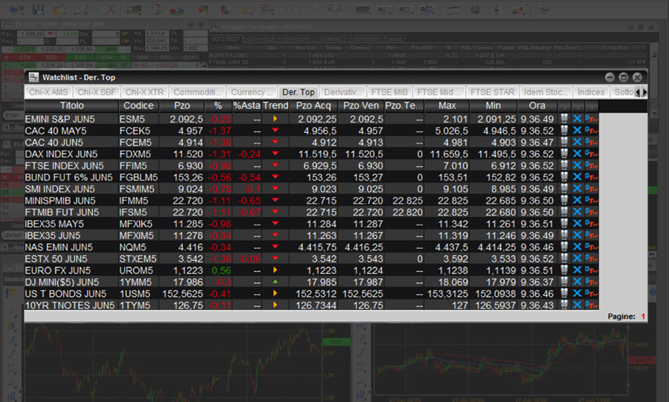Viewport: 669px width, 402px height.
Task: Open chart icon for IBEX35 JUN5
Action: coord(592,235)
